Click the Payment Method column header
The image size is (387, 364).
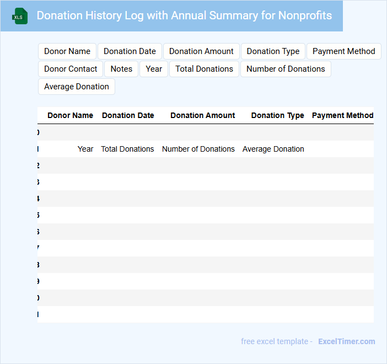(x=342, y=115)
